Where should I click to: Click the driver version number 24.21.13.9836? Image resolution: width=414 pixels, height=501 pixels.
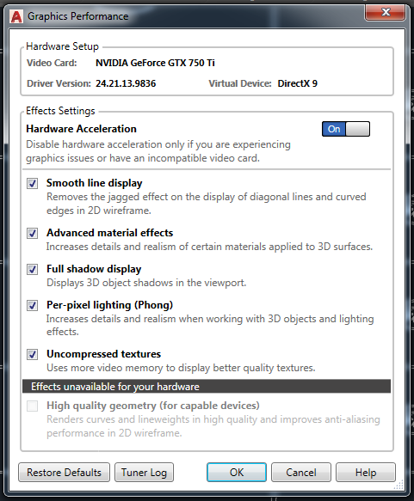126,83
